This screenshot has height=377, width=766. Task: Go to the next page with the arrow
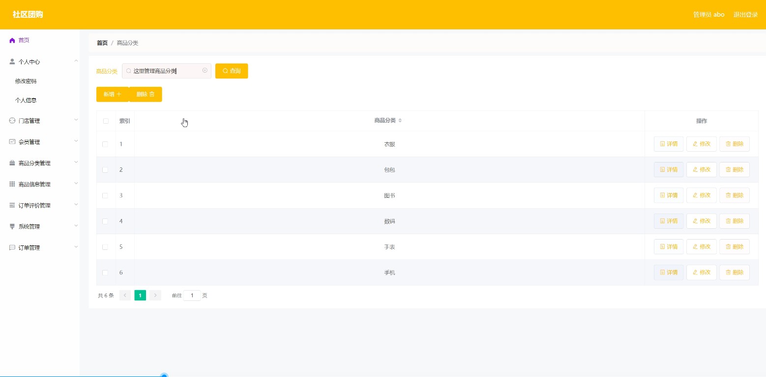155,296
